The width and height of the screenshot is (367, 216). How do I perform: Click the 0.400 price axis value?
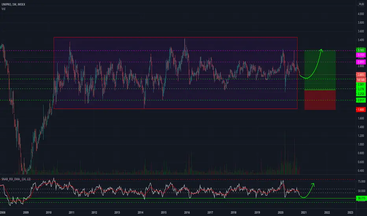(x=361, y=171)
